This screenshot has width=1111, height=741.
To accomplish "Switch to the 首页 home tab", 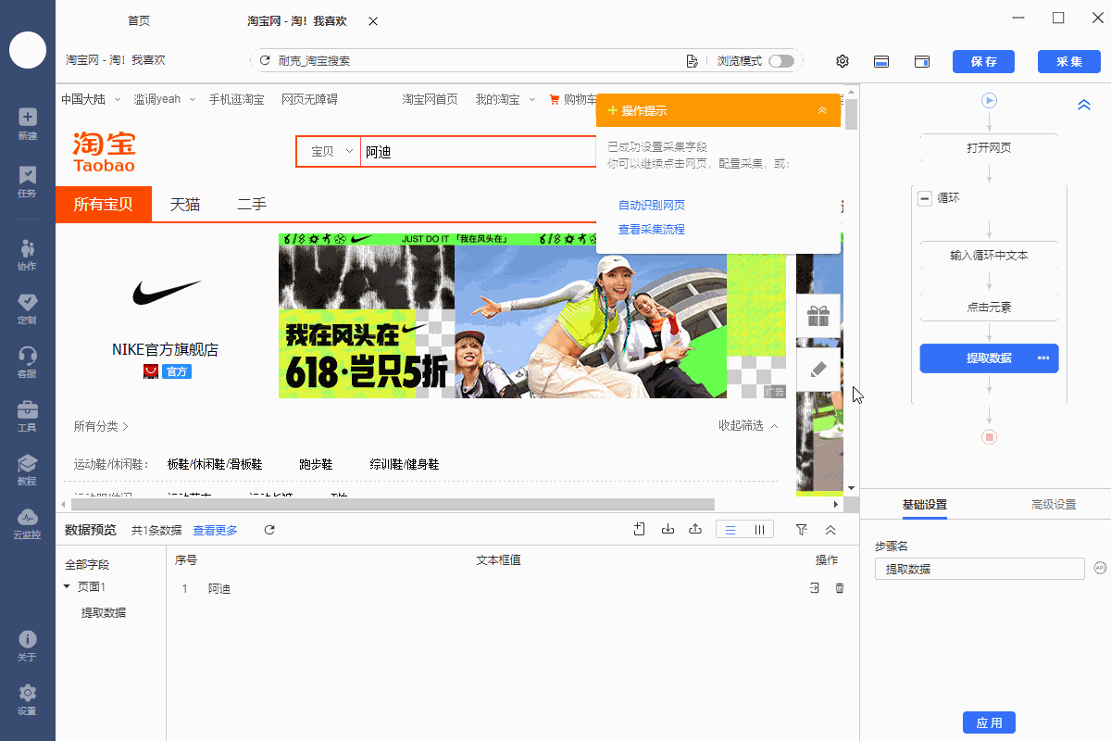I will pos(139,20).
